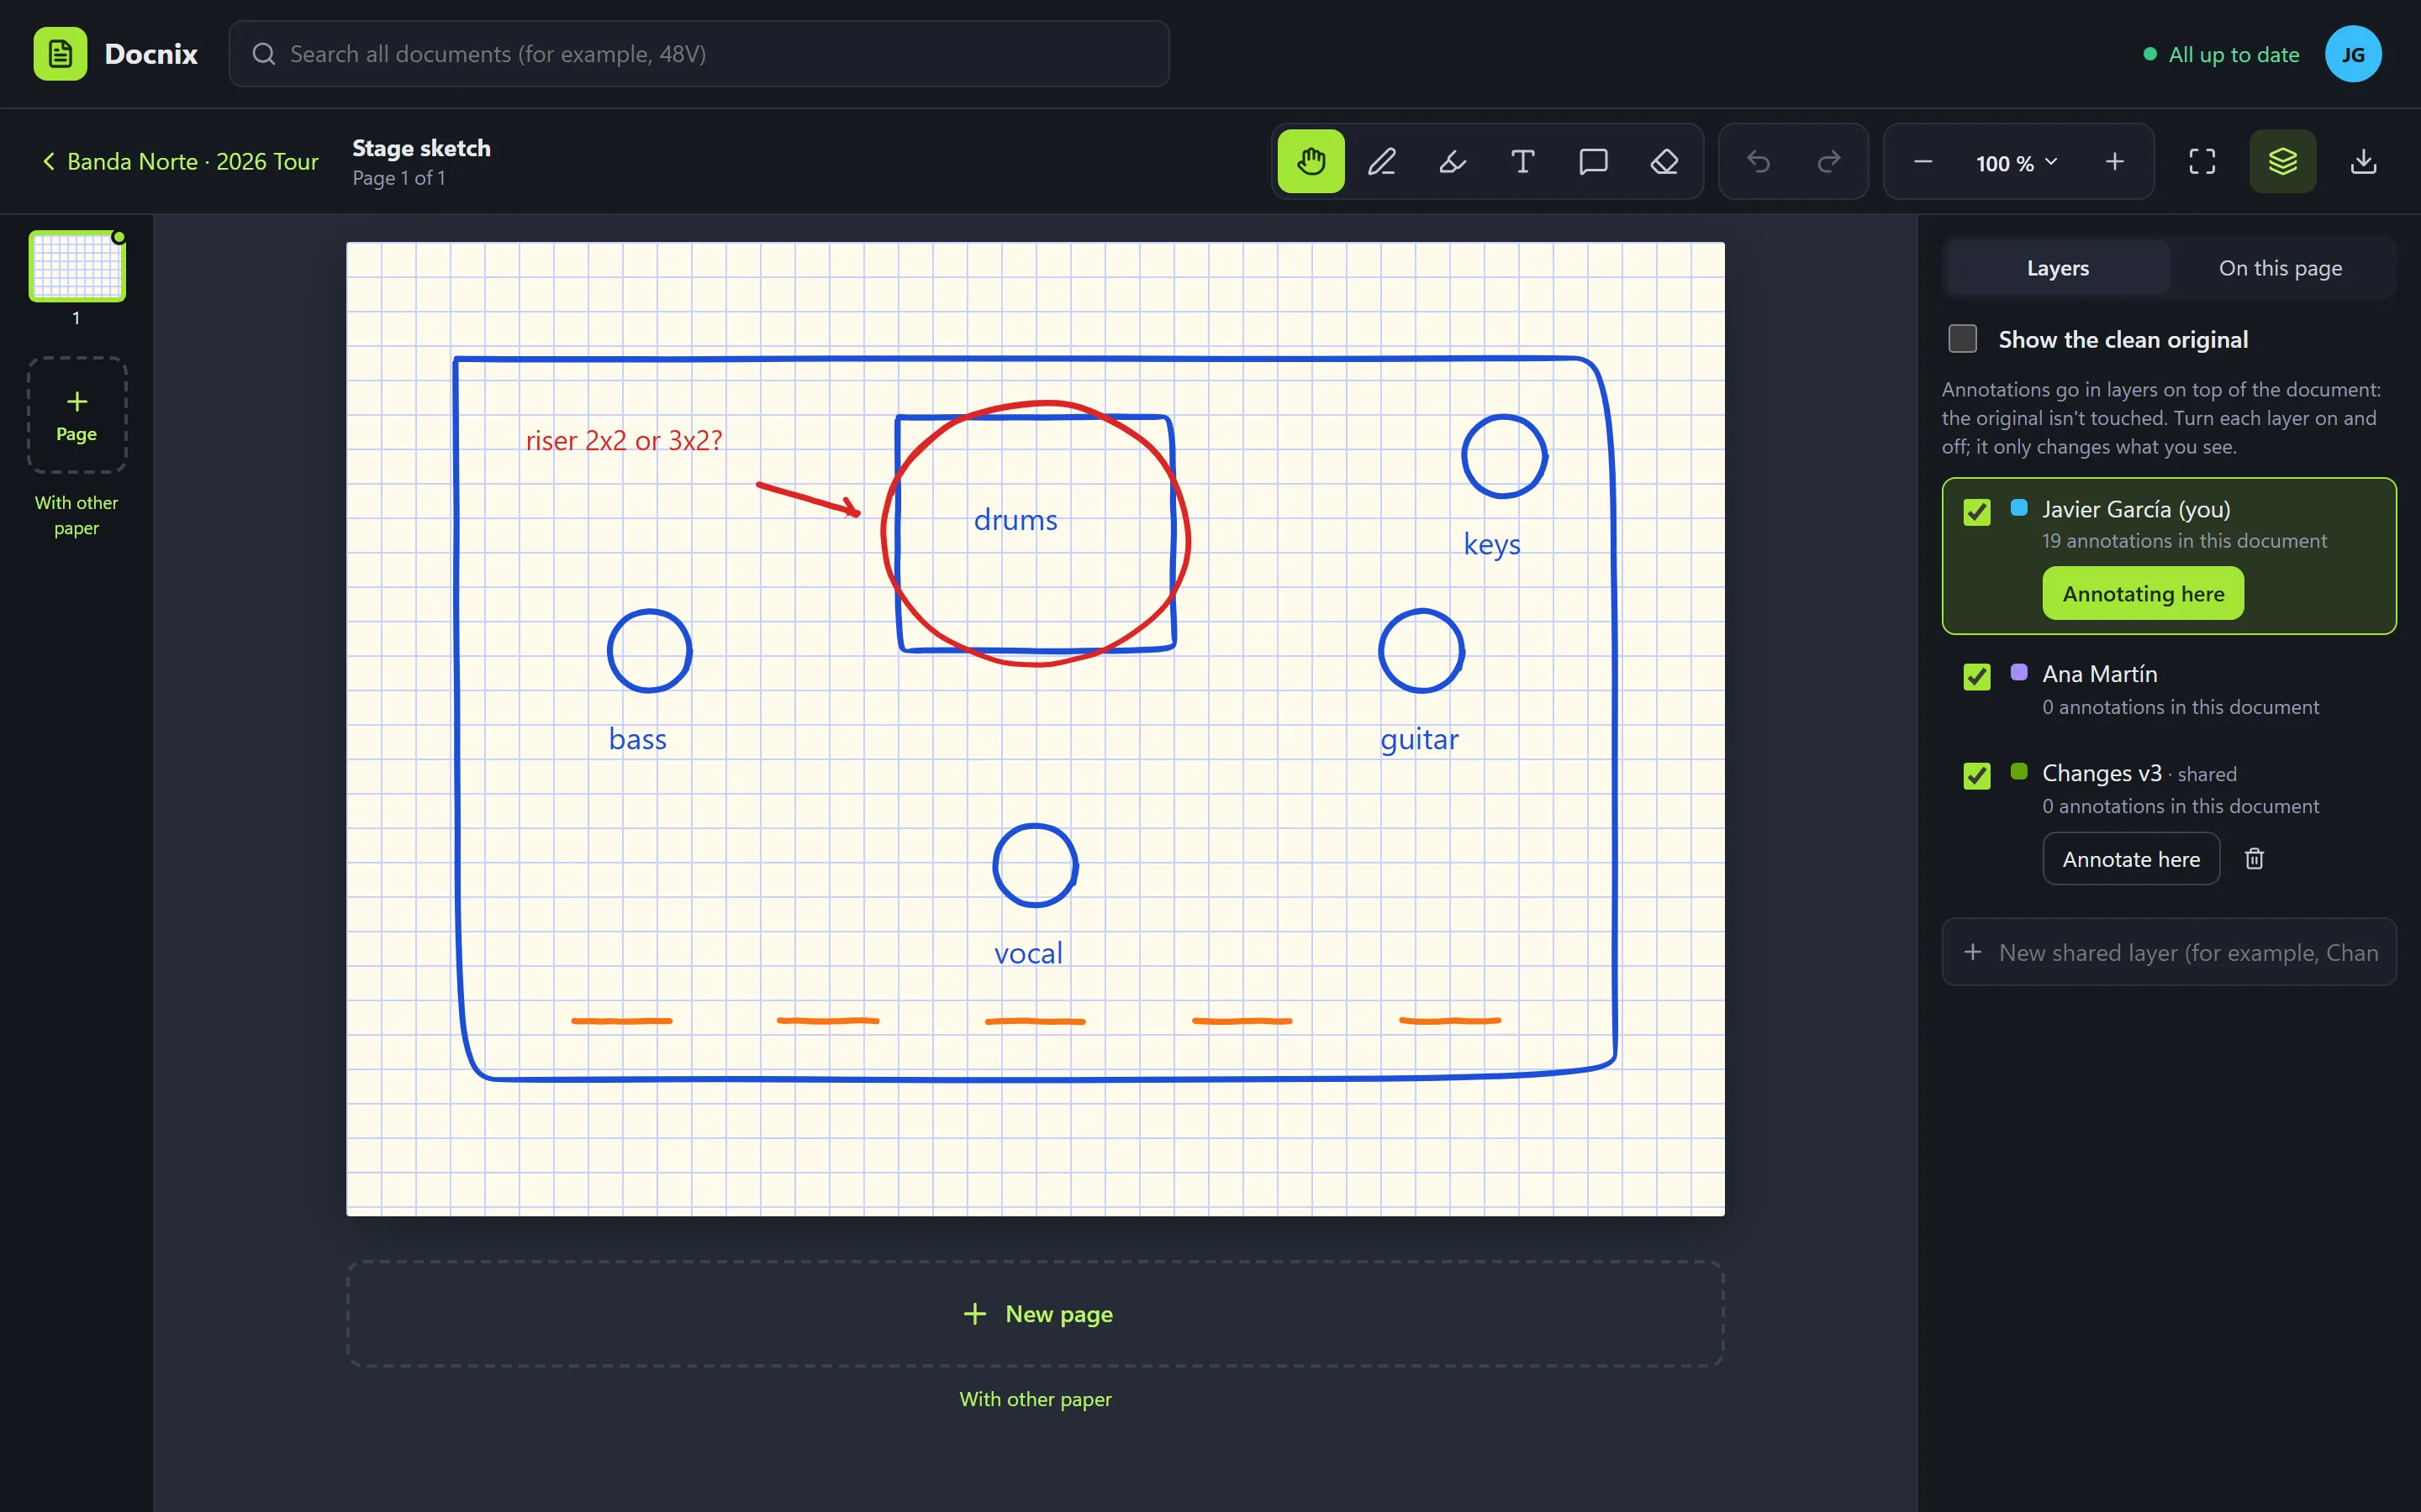
Task: Hide Ana Martín's layer
Action: (x=1977, y=677)
